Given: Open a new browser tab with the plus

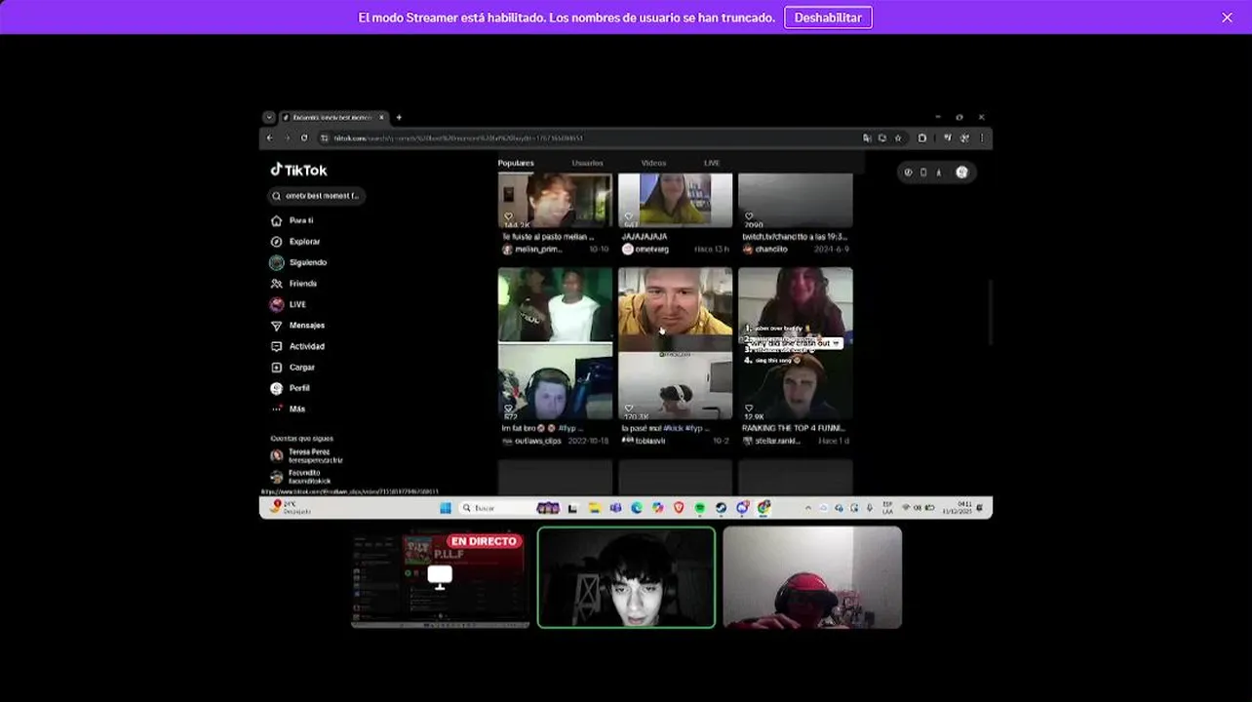Looking at the screenshot, I should pyautogui.click(x=399, y=118).
